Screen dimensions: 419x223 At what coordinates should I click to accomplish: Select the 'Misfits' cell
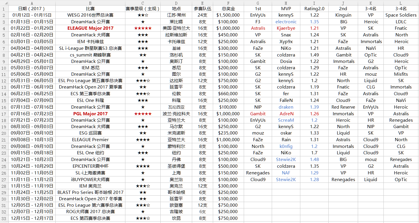[401, 74]
